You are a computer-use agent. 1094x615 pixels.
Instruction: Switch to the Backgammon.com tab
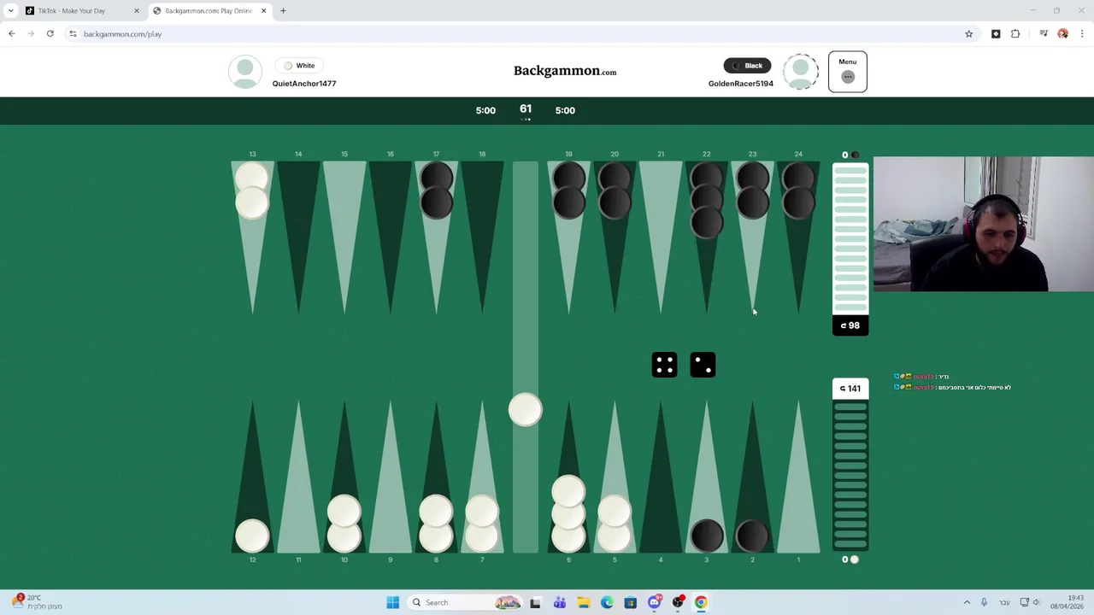click(x=209, y=11)
